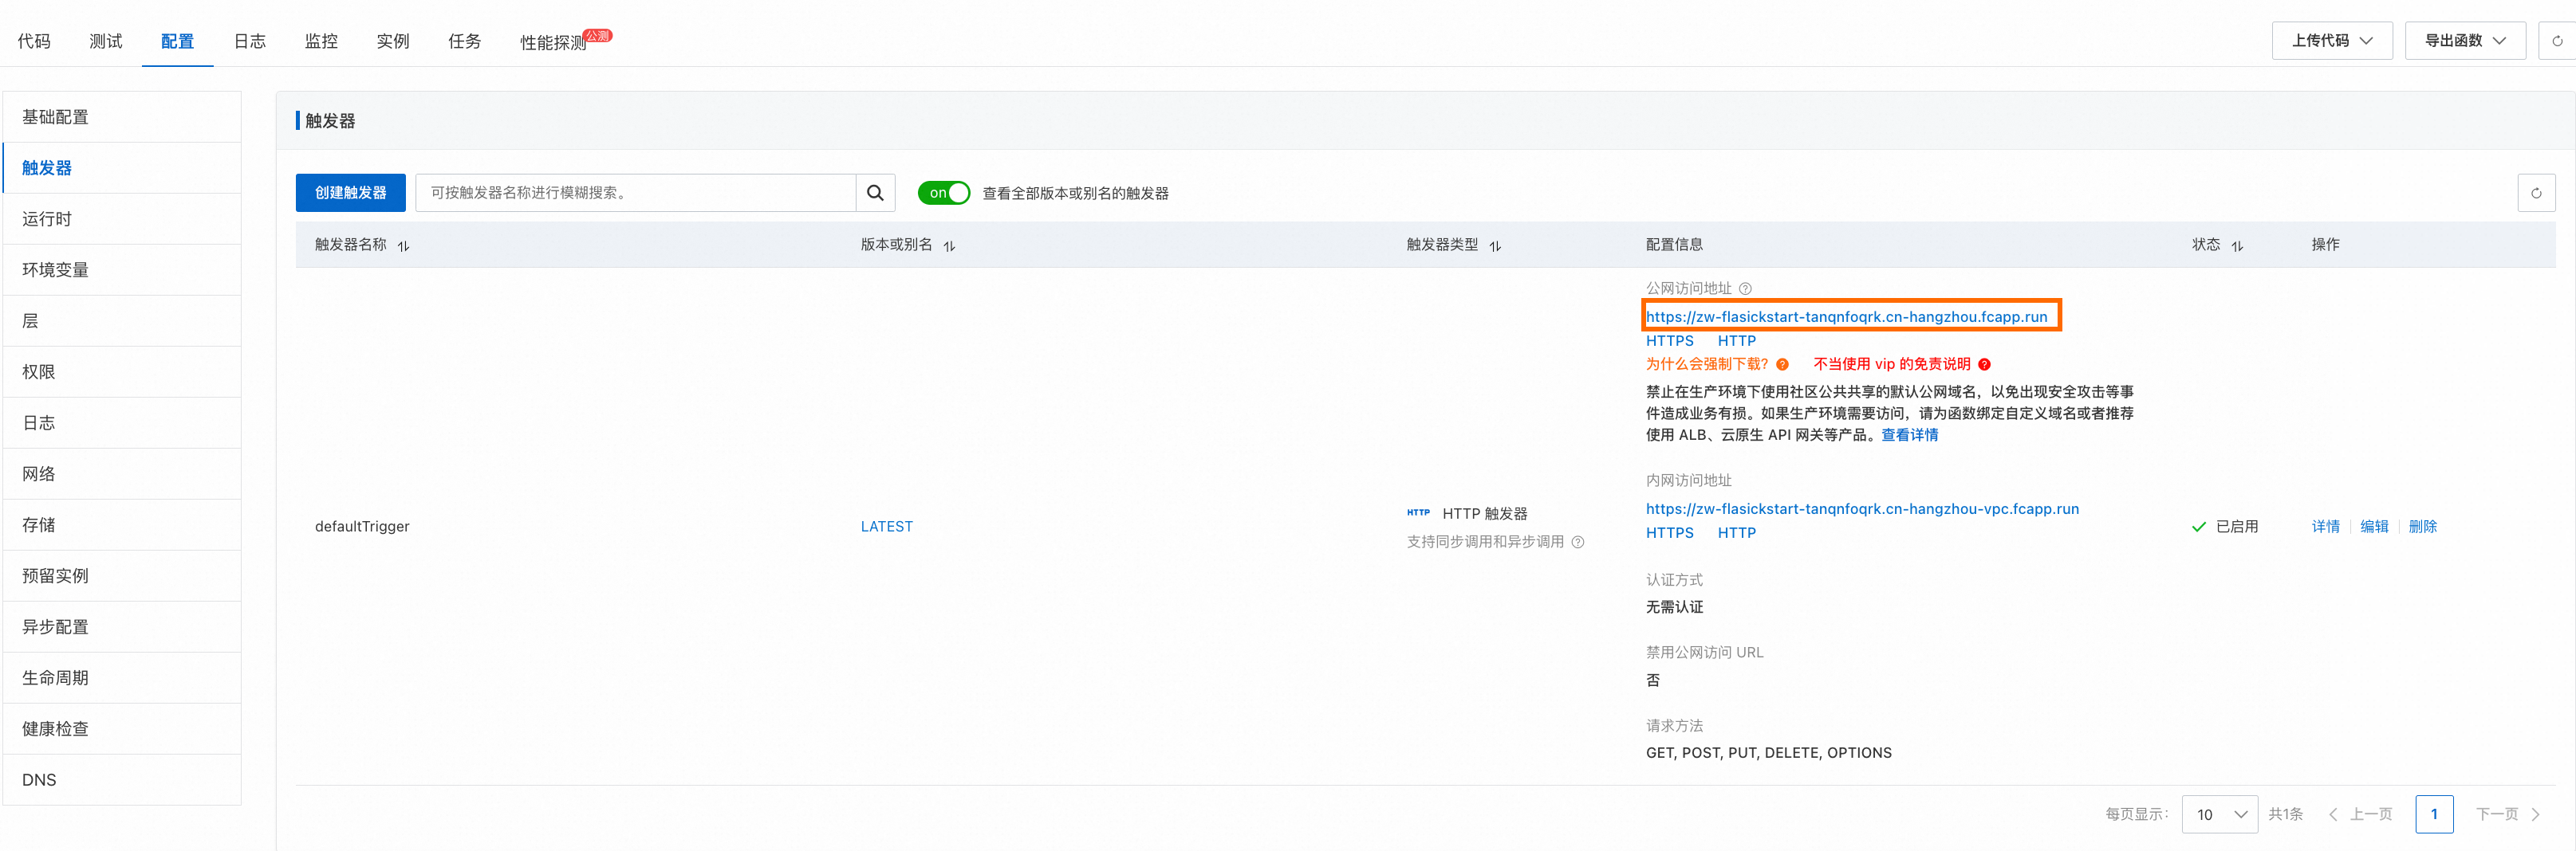
Task: Switch to 测试 tab
Action: coord(106,41)
